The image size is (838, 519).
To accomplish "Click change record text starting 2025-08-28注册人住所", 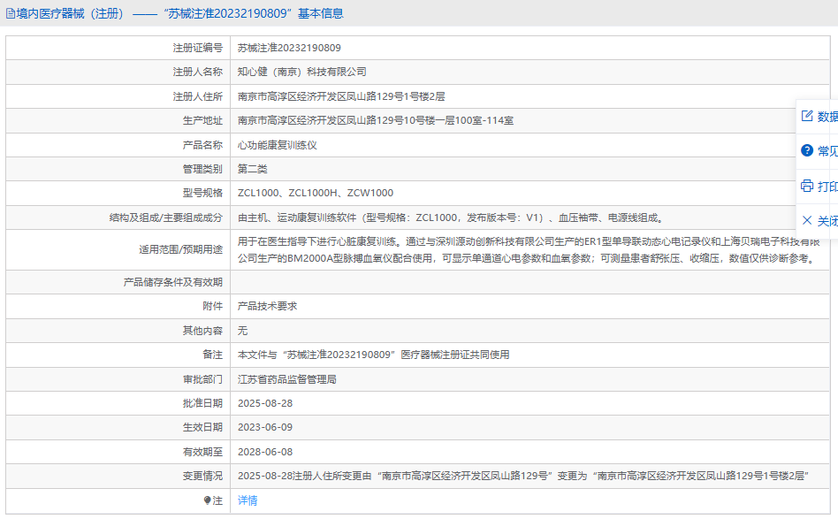I will 523,477.
